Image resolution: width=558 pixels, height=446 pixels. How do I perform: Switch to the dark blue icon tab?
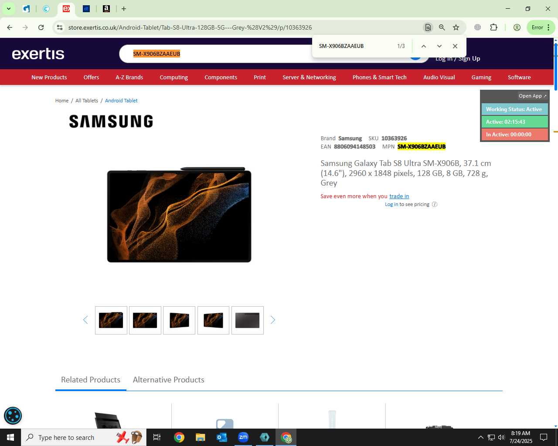(86, 9)
